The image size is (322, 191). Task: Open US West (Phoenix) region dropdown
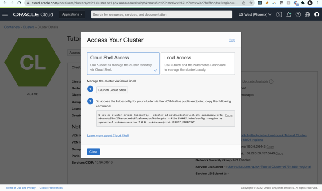pyautogui.click(x=255, y=14)
